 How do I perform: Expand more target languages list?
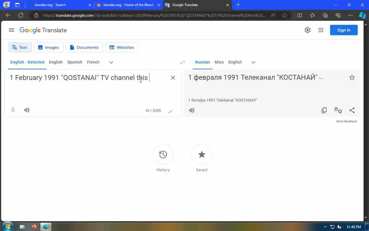click(x=253, y=62)
